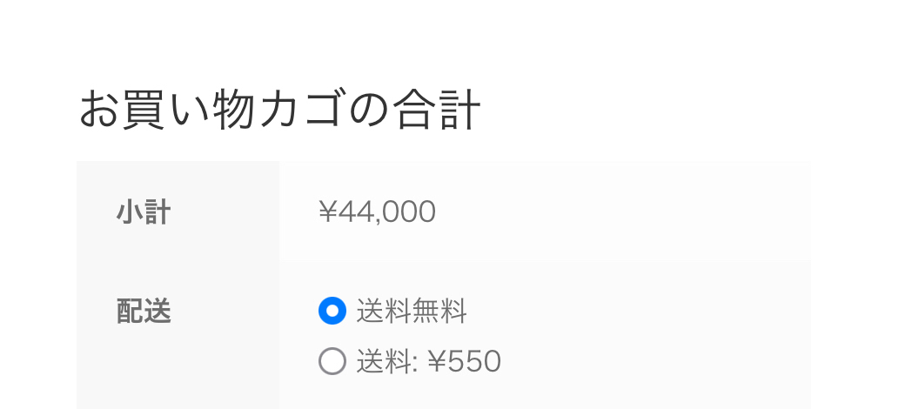Click the digits 000 at the end of the subtotal
This screenshot has width=912, height=409.
412,211
